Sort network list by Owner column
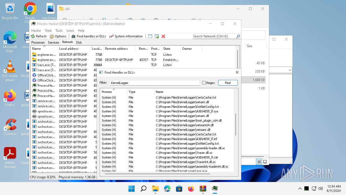This screenshot has height=195, width=346. point(191,49)
